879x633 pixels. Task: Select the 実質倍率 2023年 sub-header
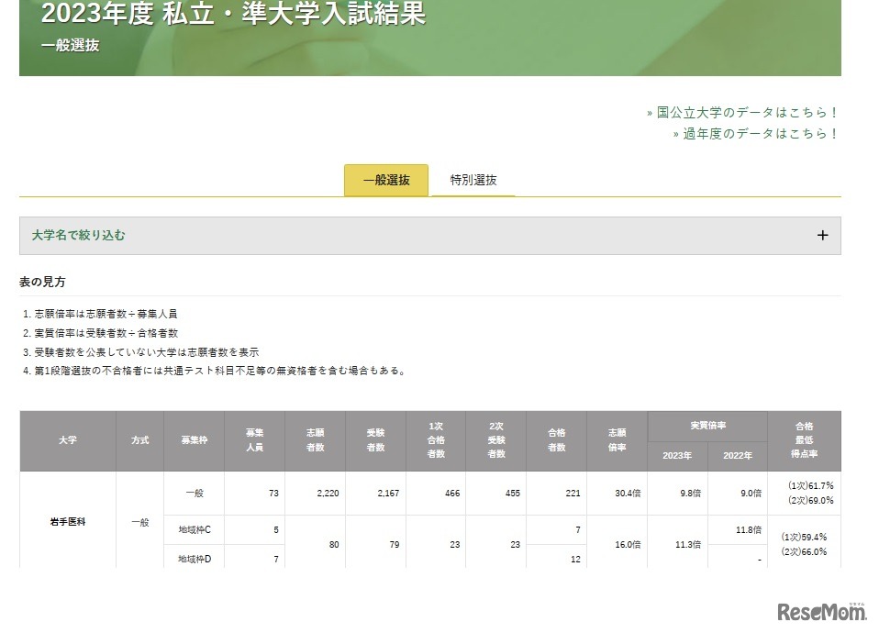pos(677,456)
